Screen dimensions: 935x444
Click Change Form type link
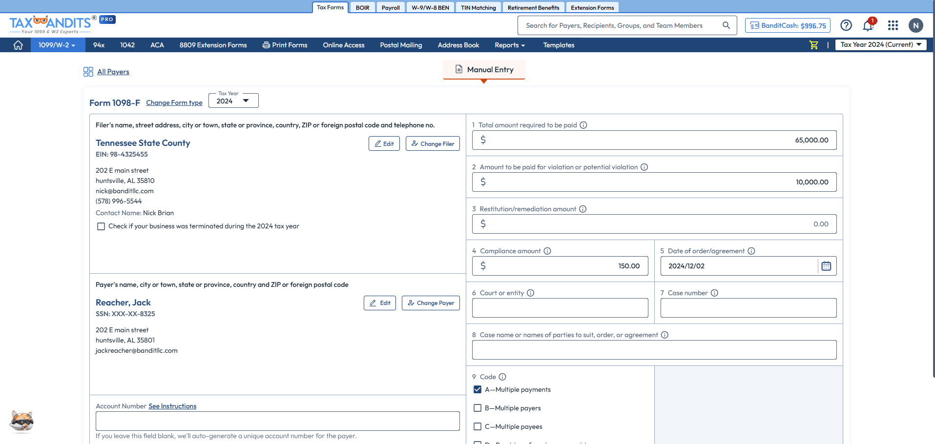[174, 102]
